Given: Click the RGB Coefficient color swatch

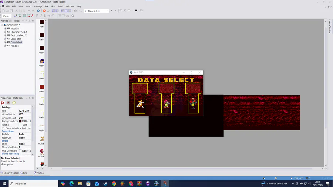Looking at the screenshot, I should point(20,151).
